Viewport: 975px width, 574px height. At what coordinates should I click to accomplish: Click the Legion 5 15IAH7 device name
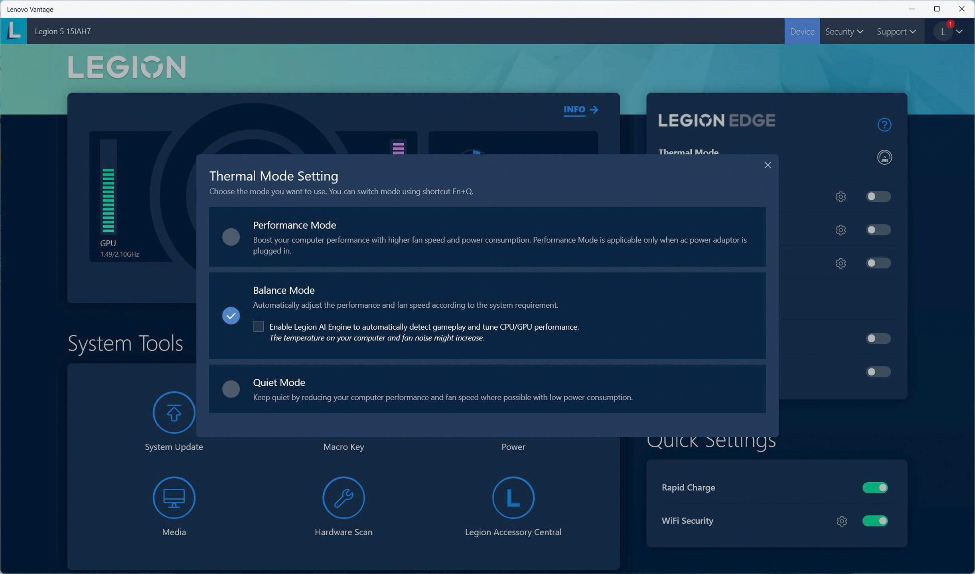click(63, 31)
